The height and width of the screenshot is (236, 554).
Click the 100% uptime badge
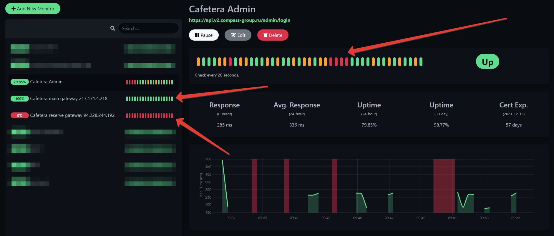click(20, 99)
